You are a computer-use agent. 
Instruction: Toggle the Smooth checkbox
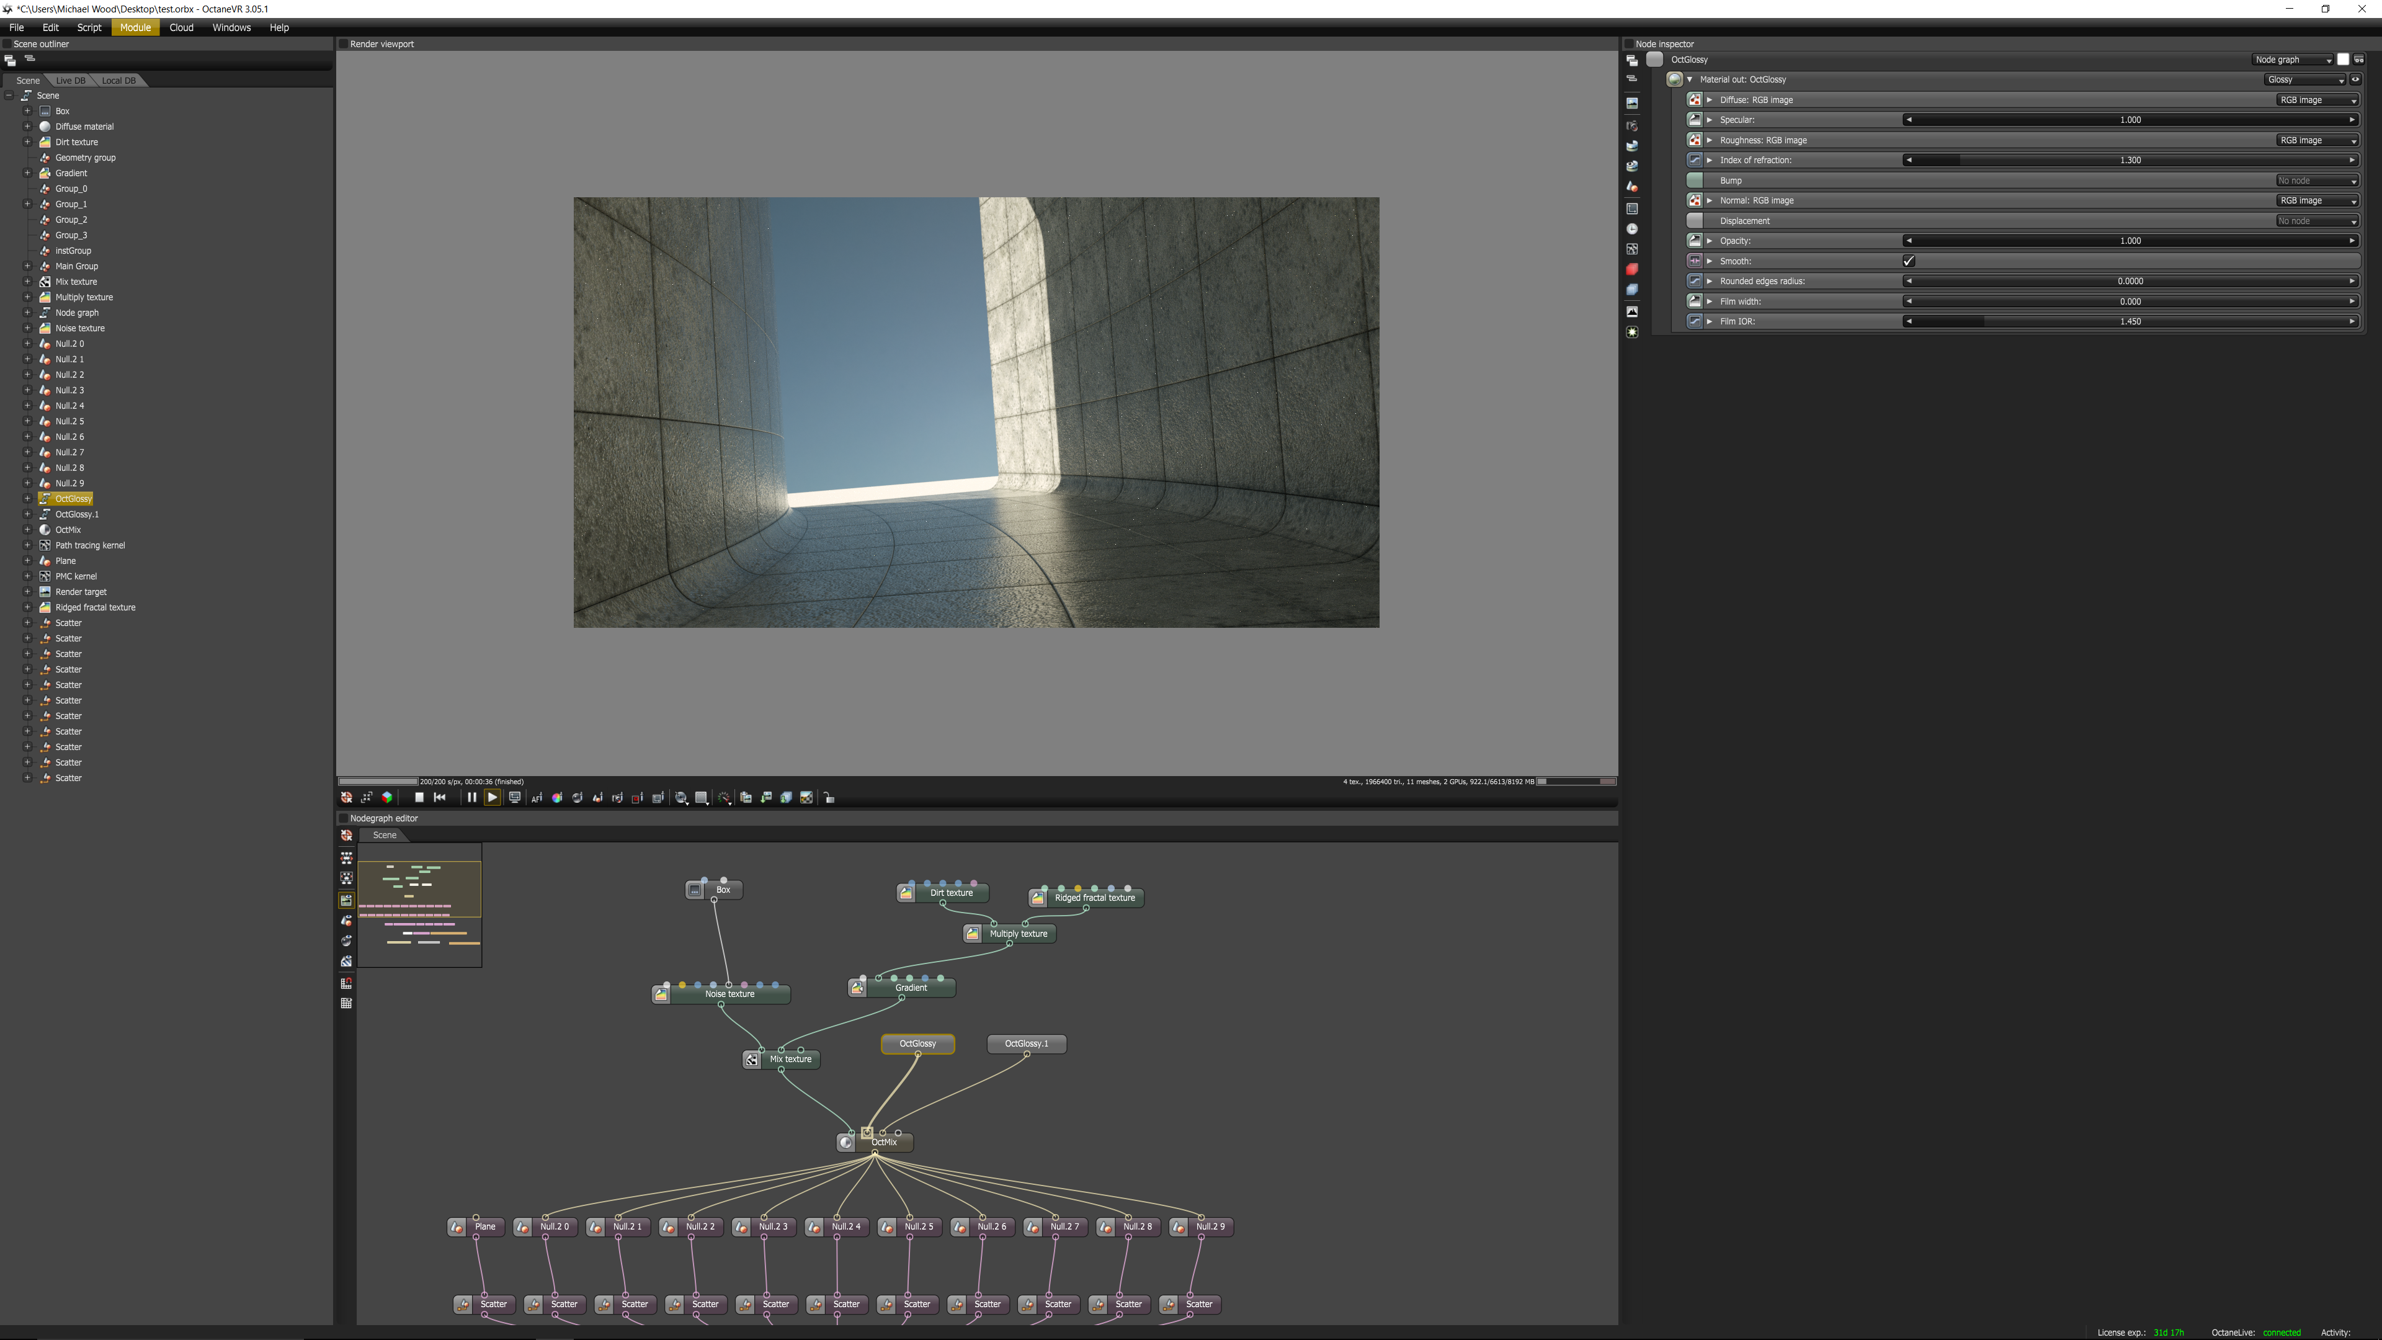coord(1909,261)
